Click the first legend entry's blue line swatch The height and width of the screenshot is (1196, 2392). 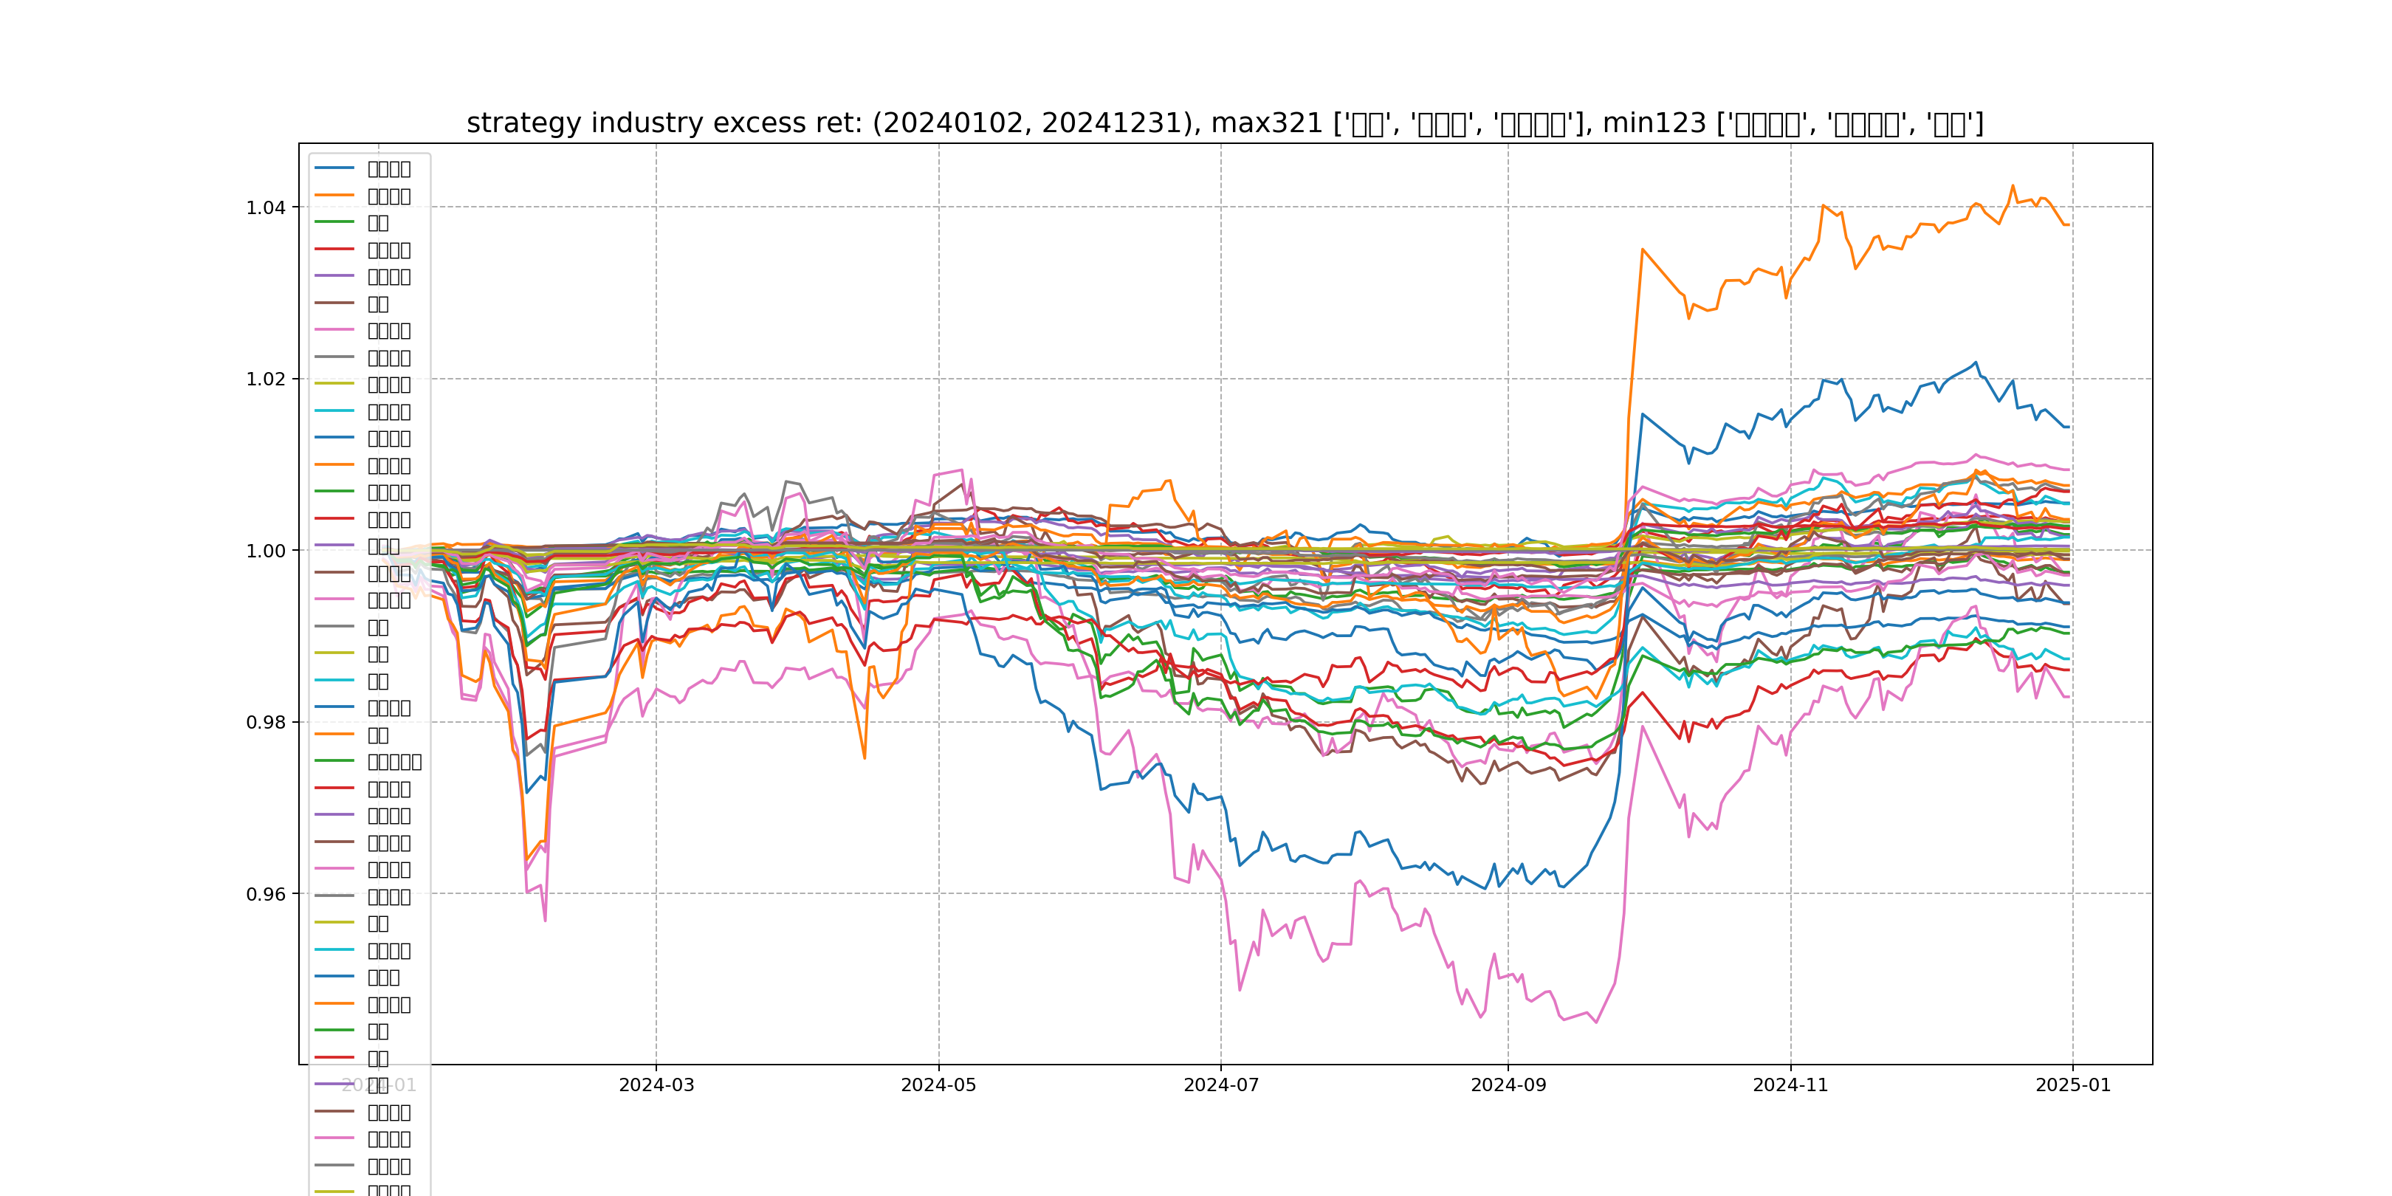coord(334,168)
